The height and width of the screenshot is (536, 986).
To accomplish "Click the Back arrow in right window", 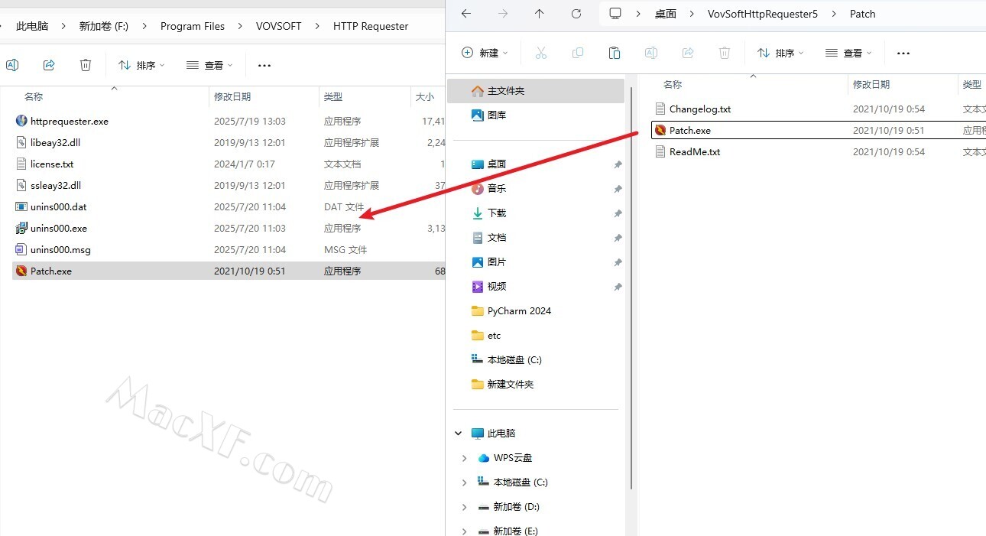I will [x=467, y=14].
